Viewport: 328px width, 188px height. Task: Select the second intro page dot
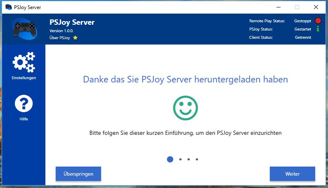pos(180,160)
